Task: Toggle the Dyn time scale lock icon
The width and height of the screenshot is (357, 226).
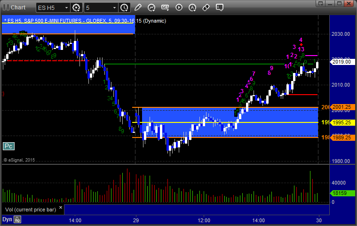Action: pyautogui.click(x=17, y=219)
